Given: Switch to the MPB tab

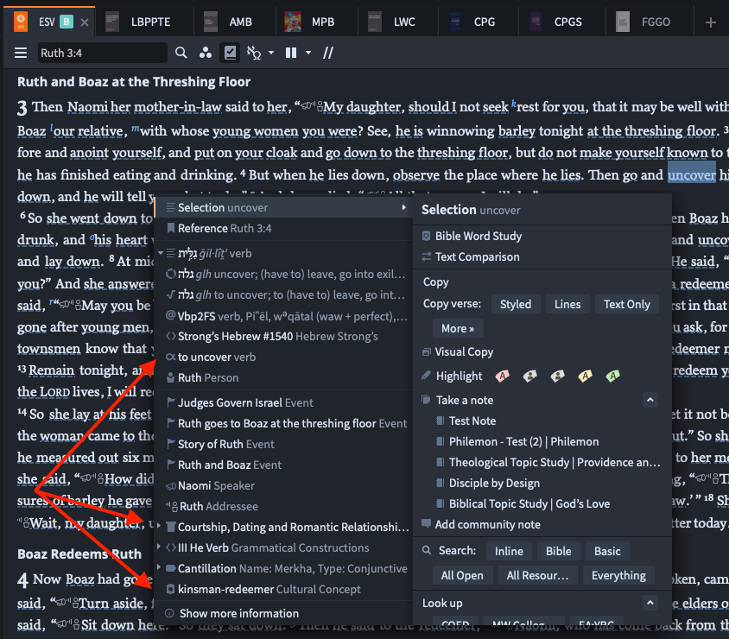Looking at the screenshot, I should tap(323, 22).
